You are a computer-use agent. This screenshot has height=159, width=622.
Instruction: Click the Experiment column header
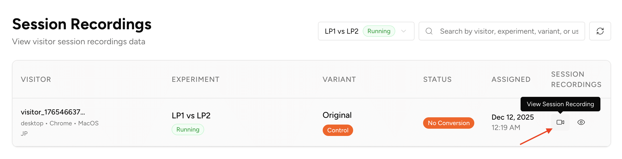tap(196, 79)
